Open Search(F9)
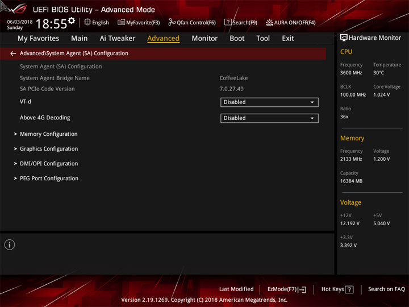 [241, 22]
